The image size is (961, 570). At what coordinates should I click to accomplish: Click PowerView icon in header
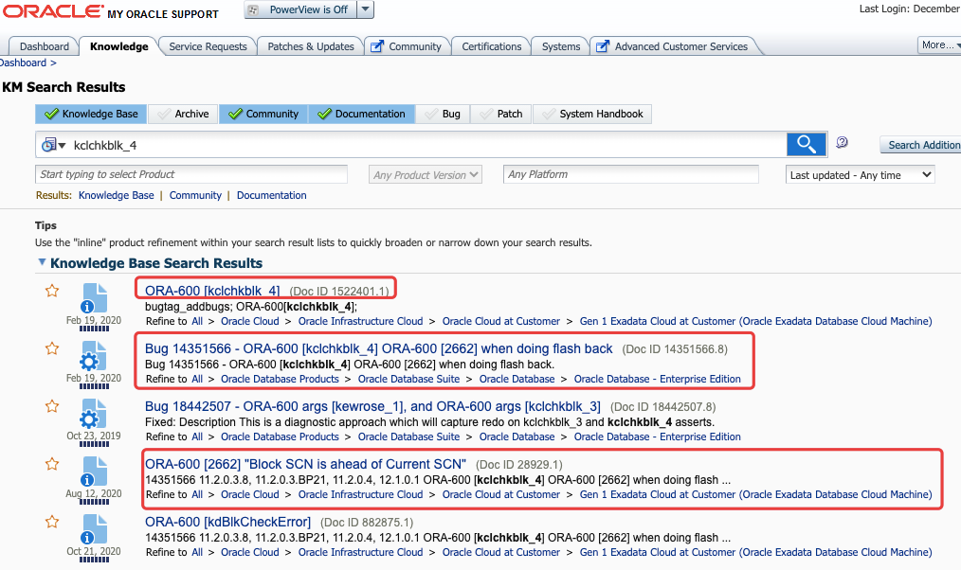point(254,9)
